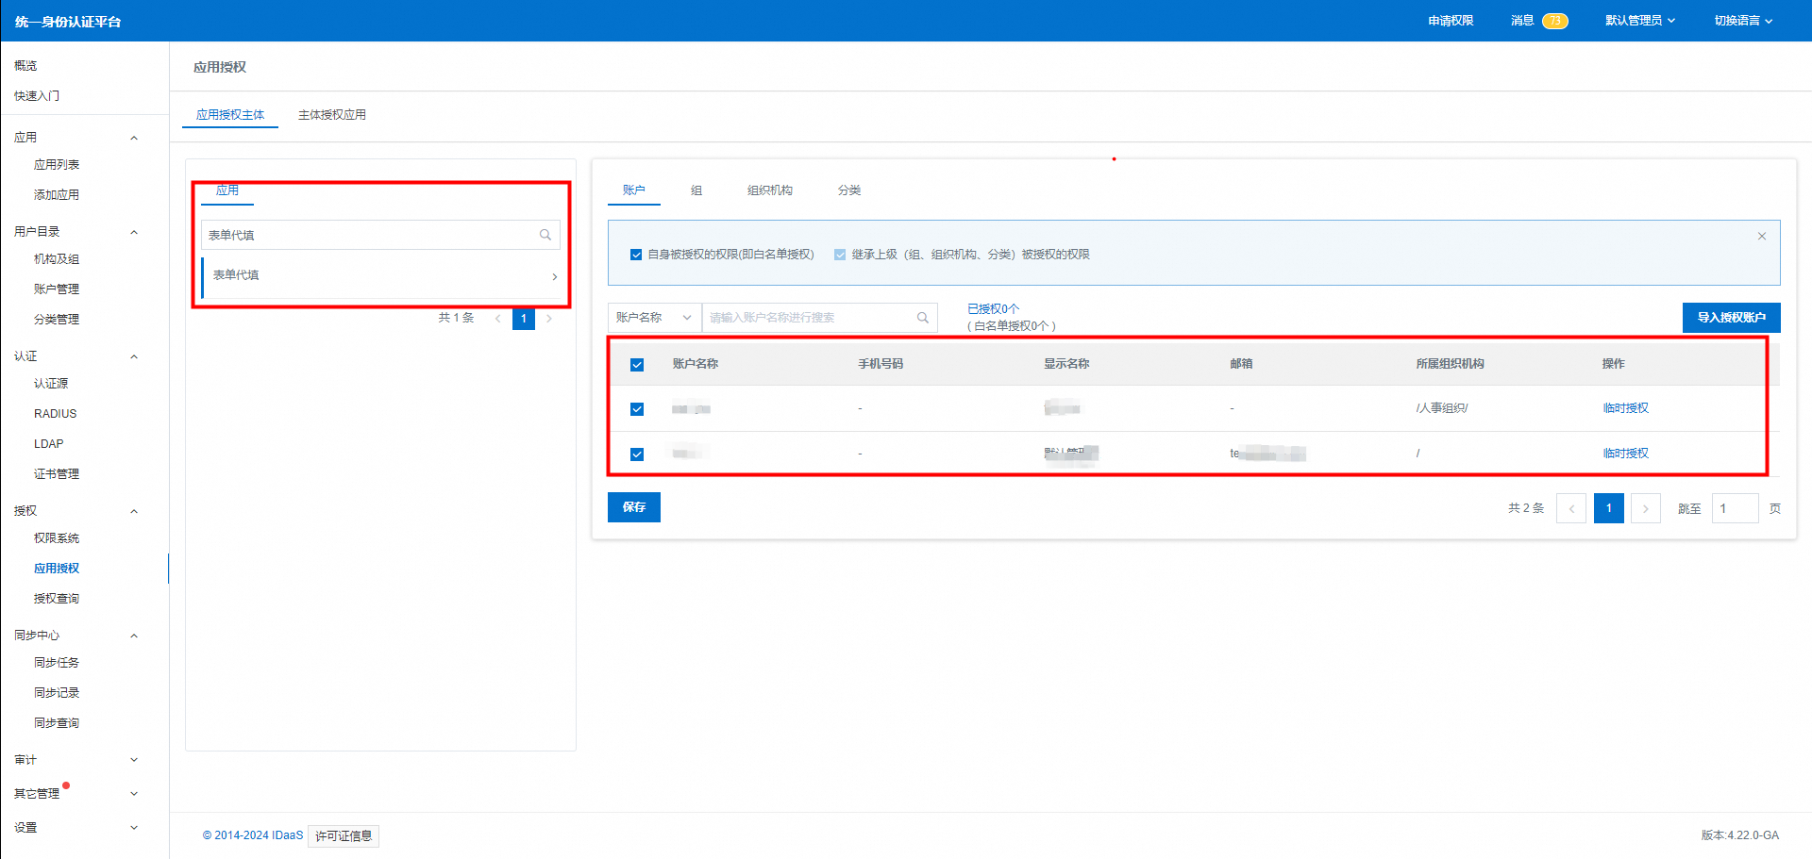Click the next page arrow under application list

(549, 319)
